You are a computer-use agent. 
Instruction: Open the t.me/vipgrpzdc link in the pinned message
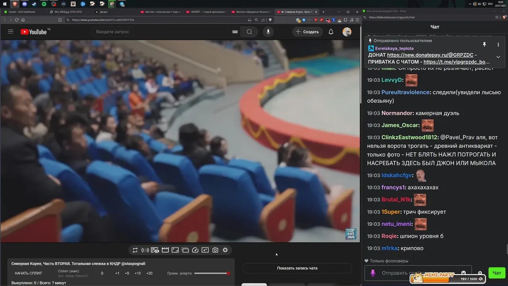click(456, 62)
